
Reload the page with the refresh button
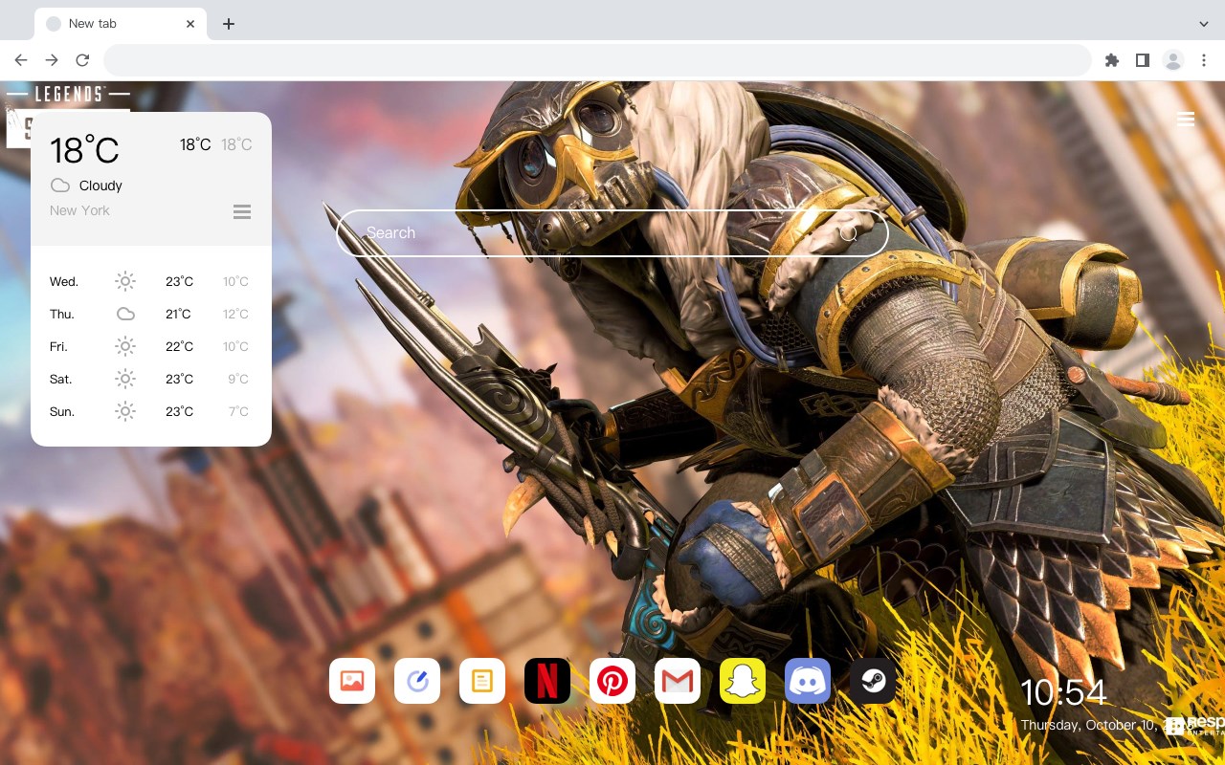pos(82,60)
